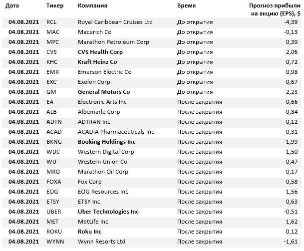
Task: Click EPS value 1,62 for MetLife
Action: (x=292, y=222)
